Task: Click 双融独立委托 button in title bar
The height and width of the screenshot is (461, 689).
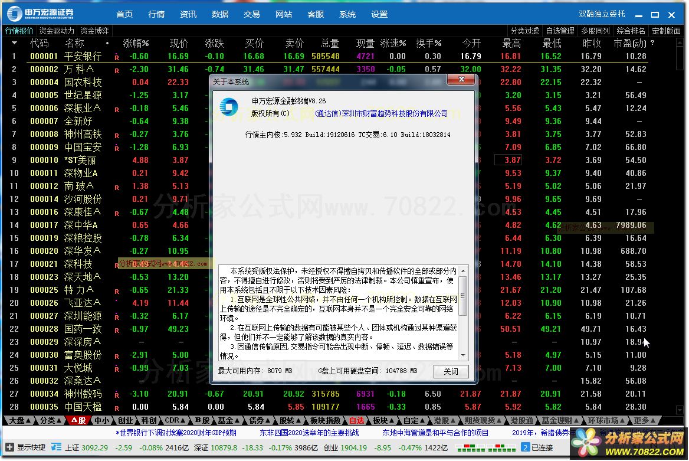Action: click(x=602, y=14)
